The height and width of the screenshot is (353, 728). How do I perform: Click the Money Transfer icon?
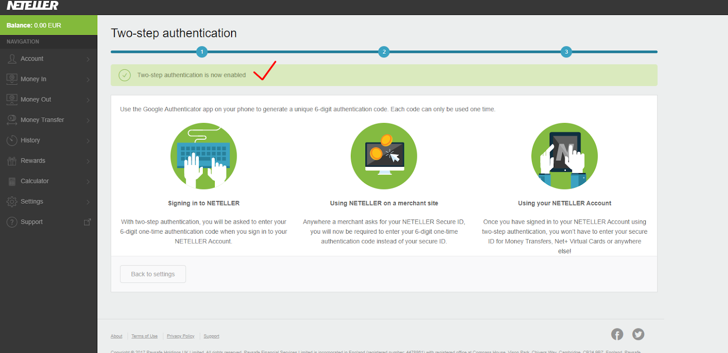coord(12,120)
